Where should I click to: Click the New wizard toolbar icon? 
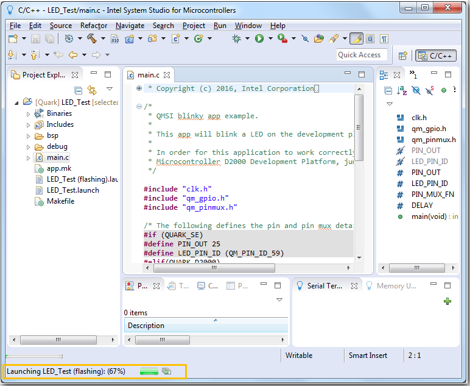[13, 38]
